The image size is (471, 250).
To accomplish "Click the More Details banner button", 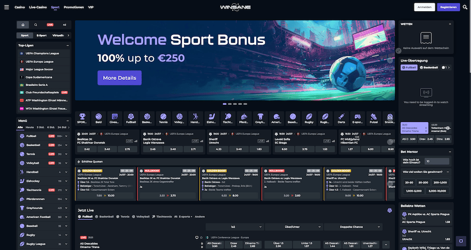I will [120, 78].
